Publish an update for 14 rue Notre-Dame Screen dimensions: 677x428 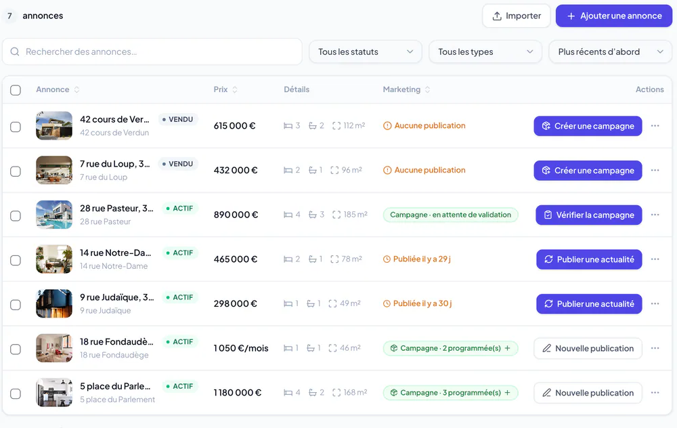[590, 259]
